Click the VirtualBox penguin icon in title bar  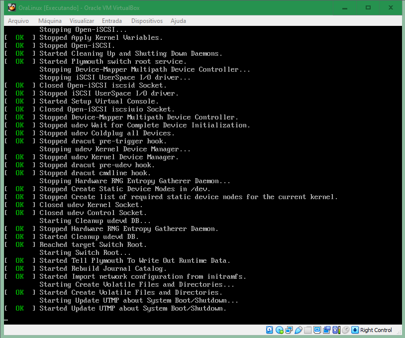click(11, 7)
